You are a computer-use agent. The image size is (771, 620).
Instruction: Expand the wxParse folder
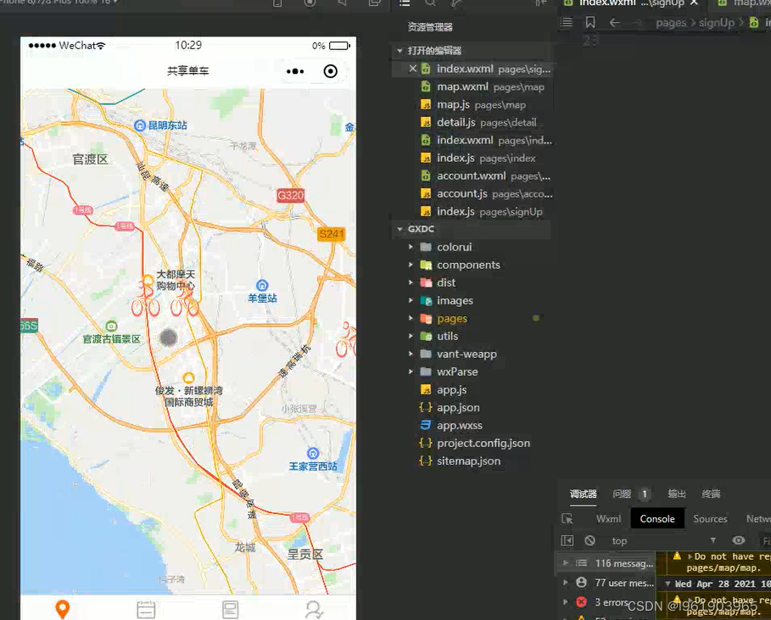(x=411, y=371)
